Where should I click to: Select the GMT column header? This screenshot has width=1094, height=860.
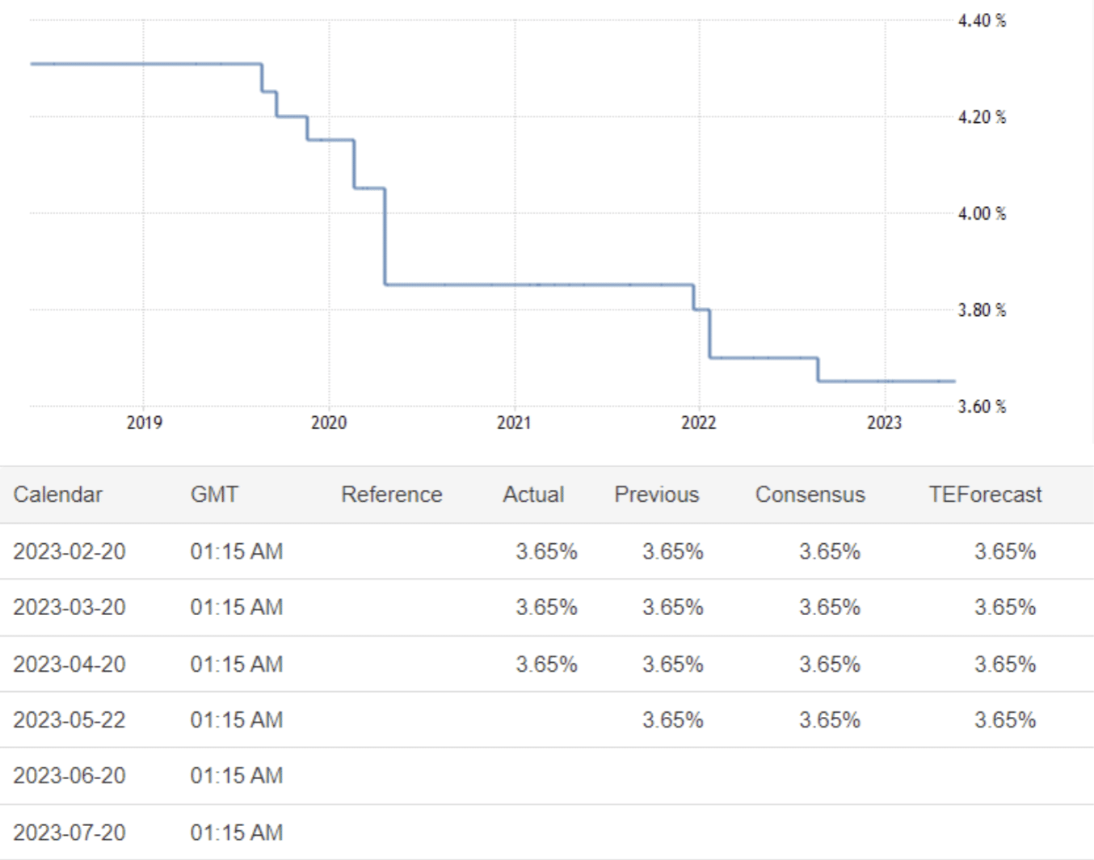tap(214, 495)
